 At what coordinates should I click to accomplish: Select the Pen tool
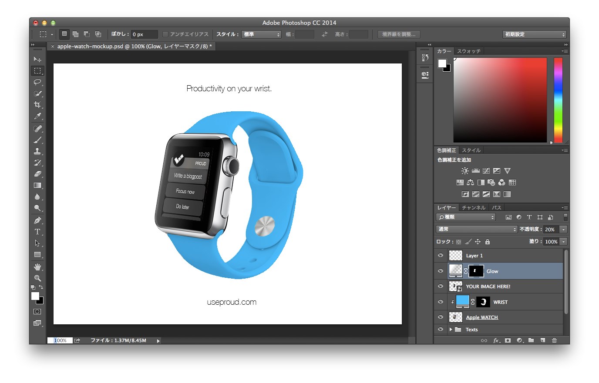(37, 220)
